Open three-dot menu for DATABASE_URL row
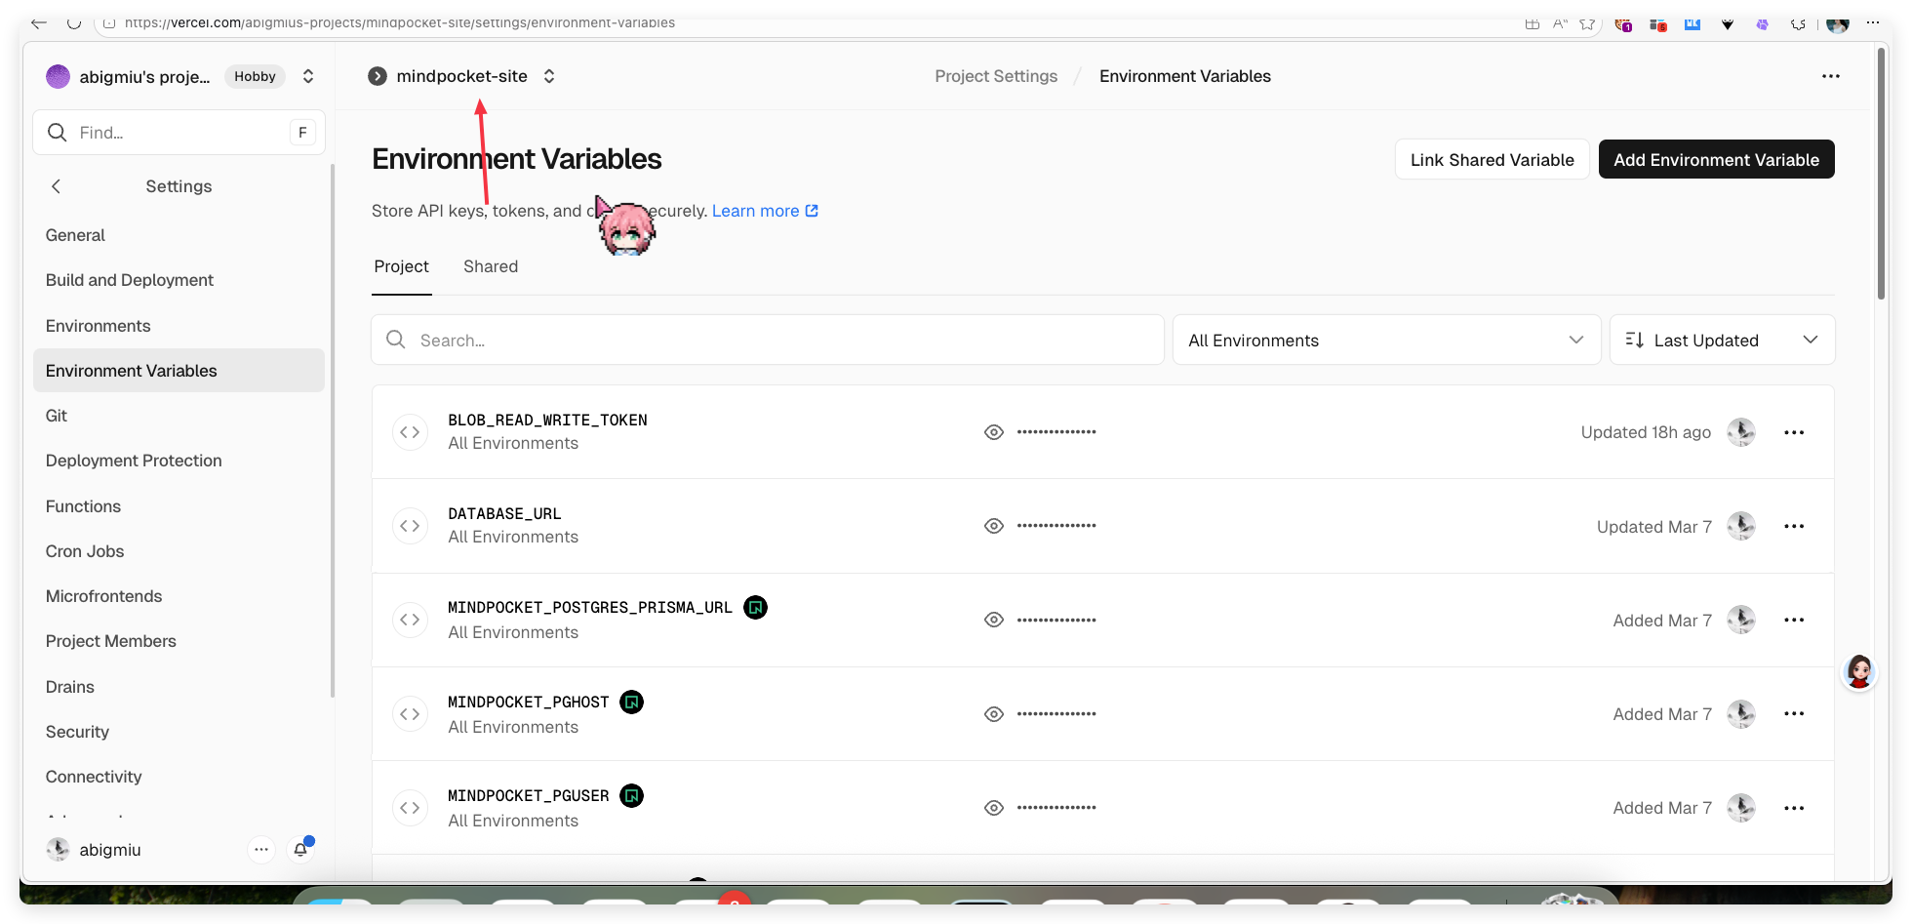 [x=1793, y=526]
